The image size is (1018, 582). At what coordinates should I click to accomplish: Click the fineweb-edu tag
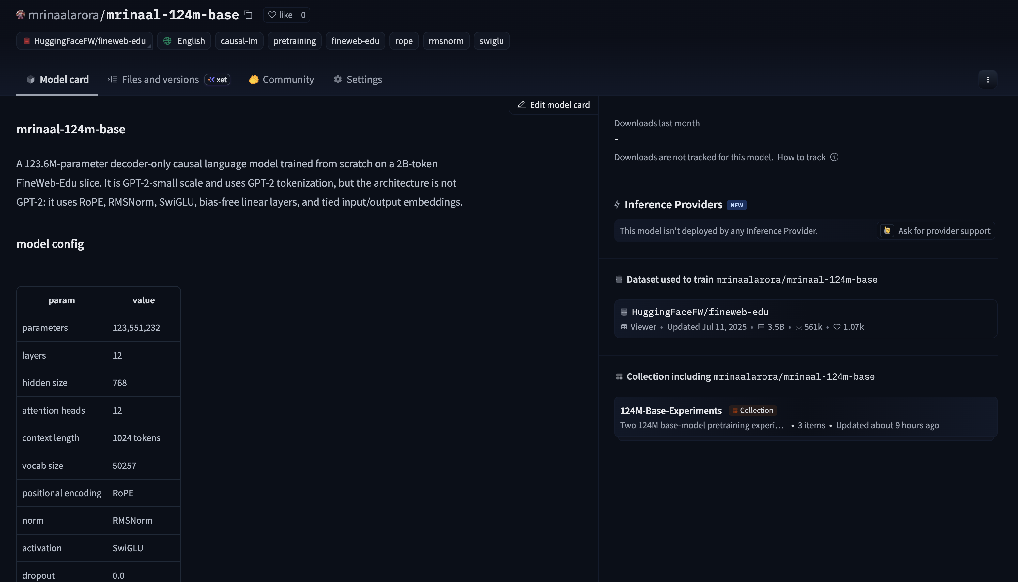point(355,41)
